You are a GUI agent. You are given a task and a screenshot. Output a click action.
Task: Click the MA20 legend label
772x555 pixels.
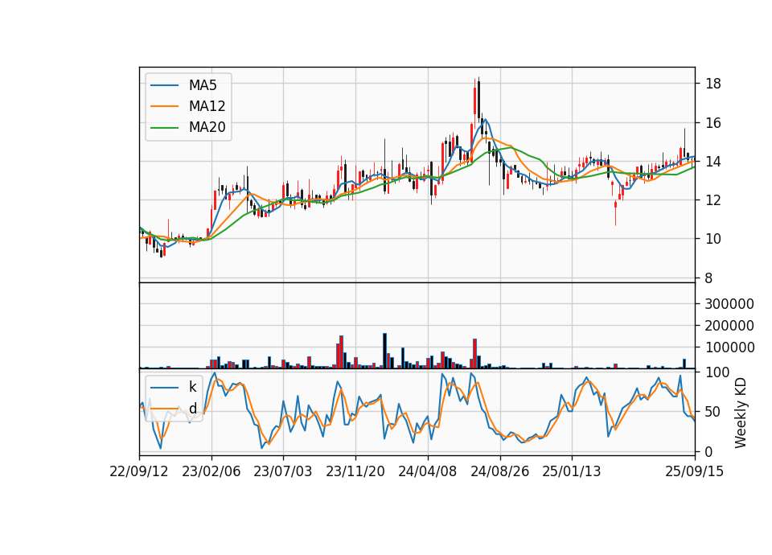[x=207, y=127]
